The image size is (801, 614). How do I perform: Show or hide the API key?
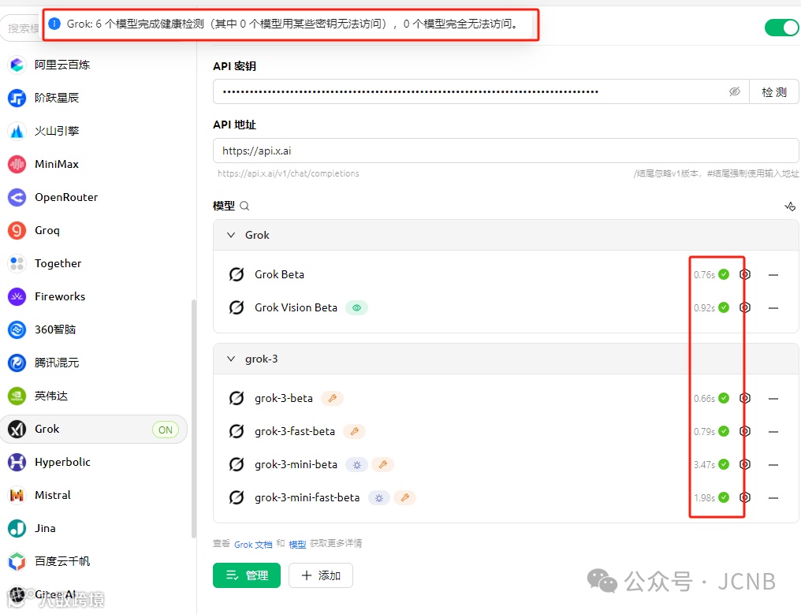(735, 92)
